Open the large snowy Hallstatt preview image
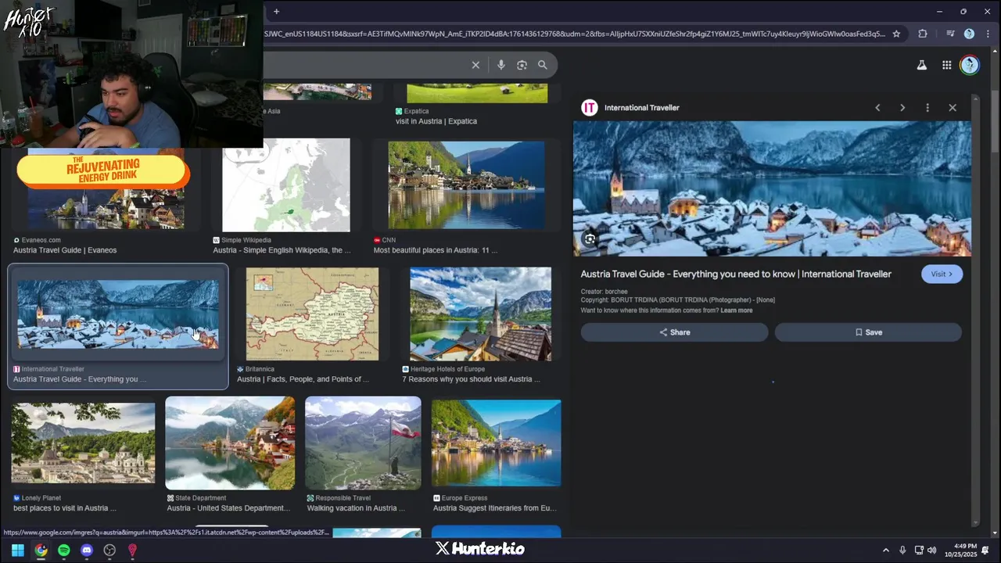 772,188
